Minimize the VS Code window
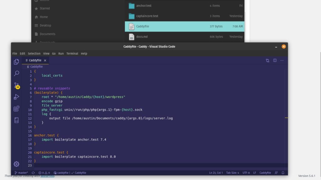This screenshot has width=321, height=180. (x=276, y=47)
